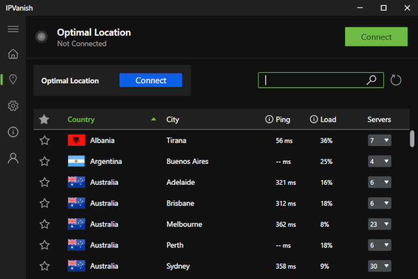Click the Ping info icon

click(269, 119)
